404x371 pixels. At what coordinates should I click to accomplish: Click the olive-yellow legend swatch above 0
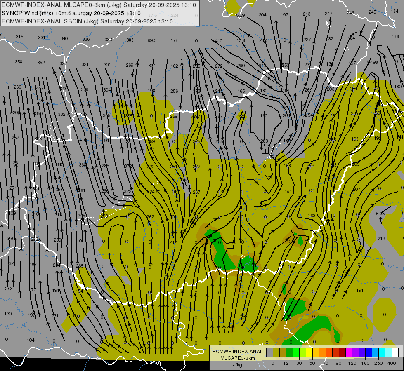(x=276, y=352)
